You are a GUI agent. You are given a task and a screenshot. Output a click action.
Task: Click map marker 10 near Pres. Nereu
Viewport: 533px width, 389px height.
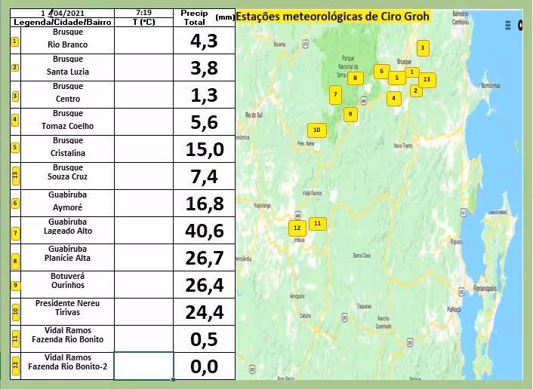[x=317, y=130]
